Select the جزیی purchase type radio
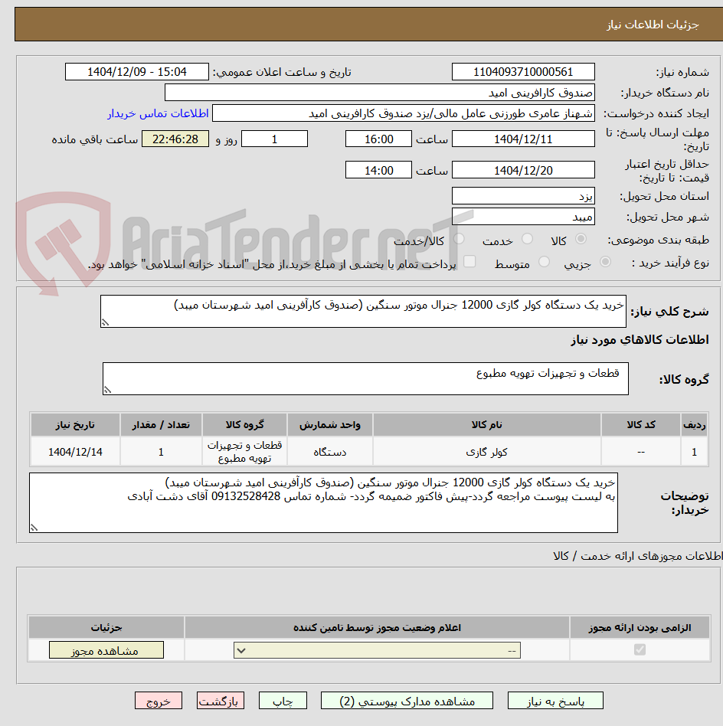This screenshot has width=723, height=726. click(605, 262)
